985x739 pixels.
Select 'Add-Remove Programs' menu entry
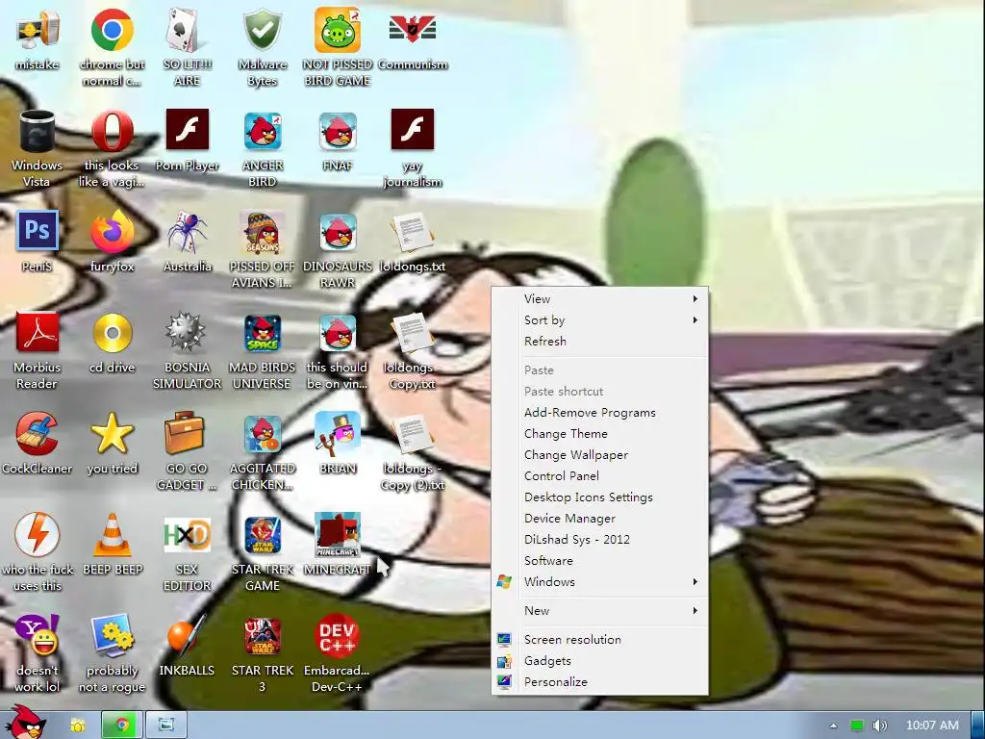(x=600, y=412)
